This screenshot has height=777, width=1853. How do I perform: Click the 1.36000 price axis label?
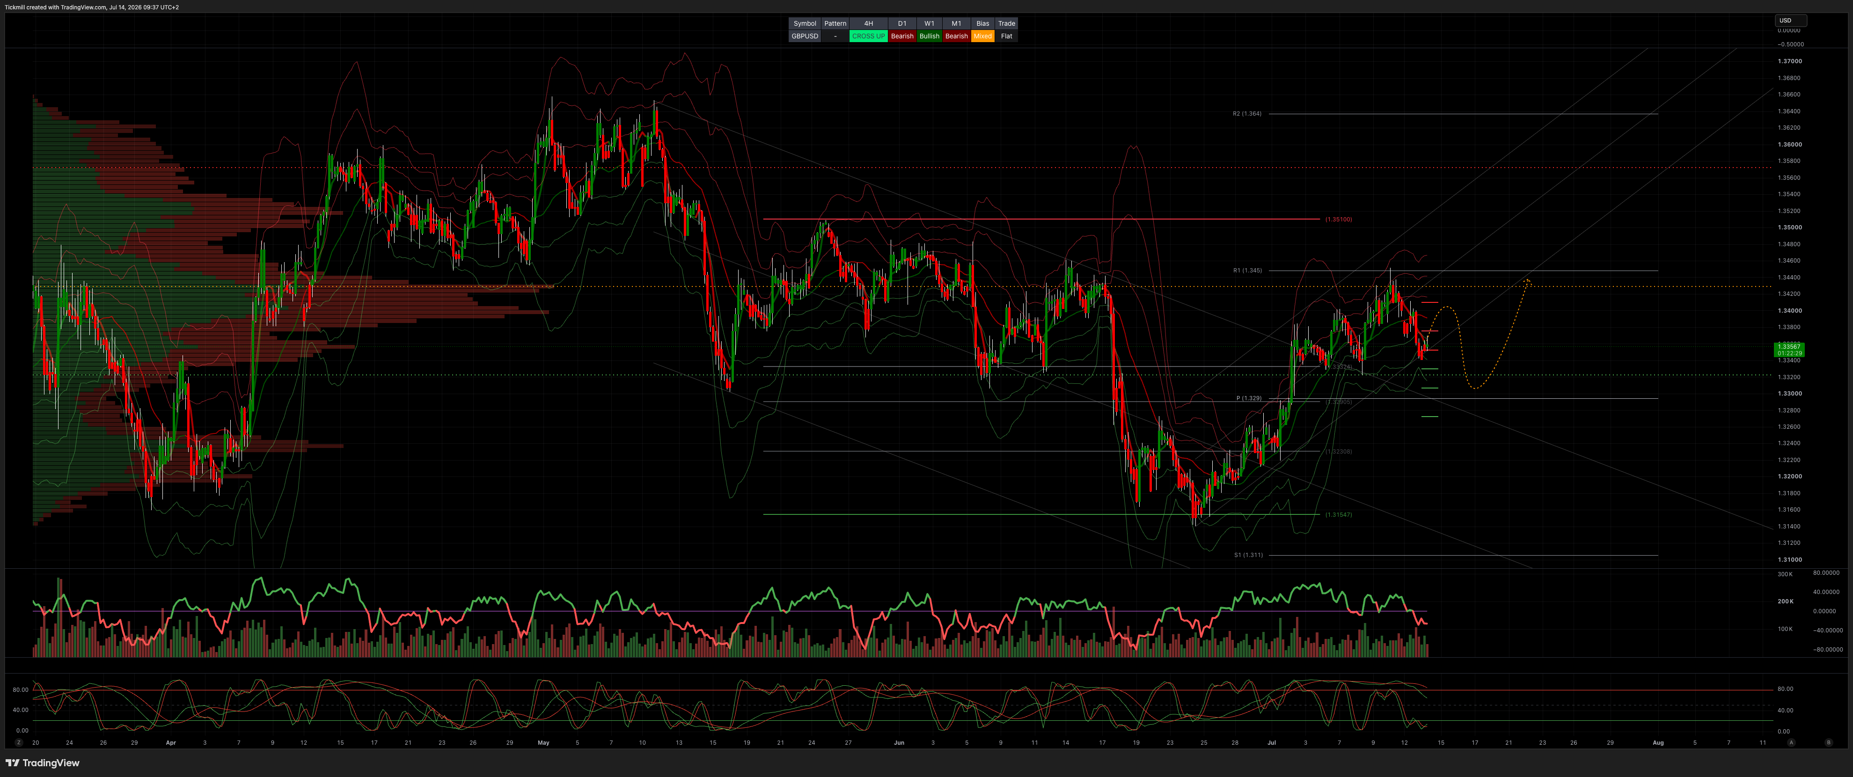point(1789,145)
